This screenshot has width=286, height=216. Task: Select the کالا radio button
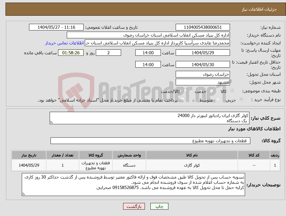(x=232, y=90)
